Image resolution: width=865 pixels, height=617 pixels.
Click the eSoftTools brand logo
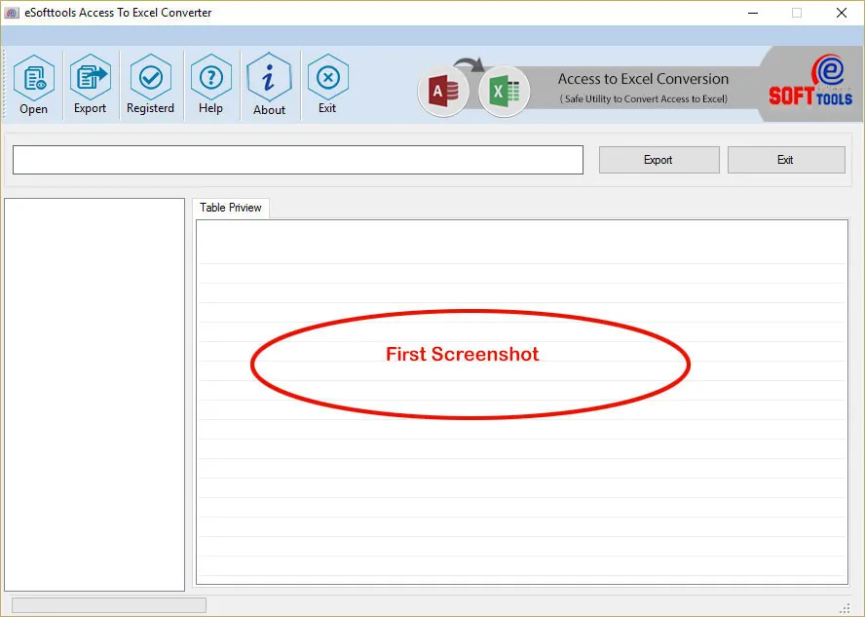(x=810, y=81)
